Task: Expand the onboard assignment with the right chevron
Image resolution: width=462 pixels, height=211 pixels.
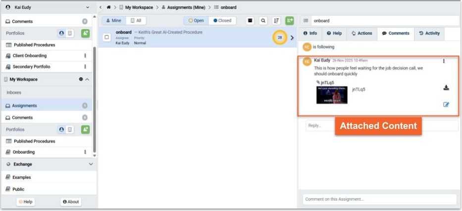Action: tap(292, 38)
